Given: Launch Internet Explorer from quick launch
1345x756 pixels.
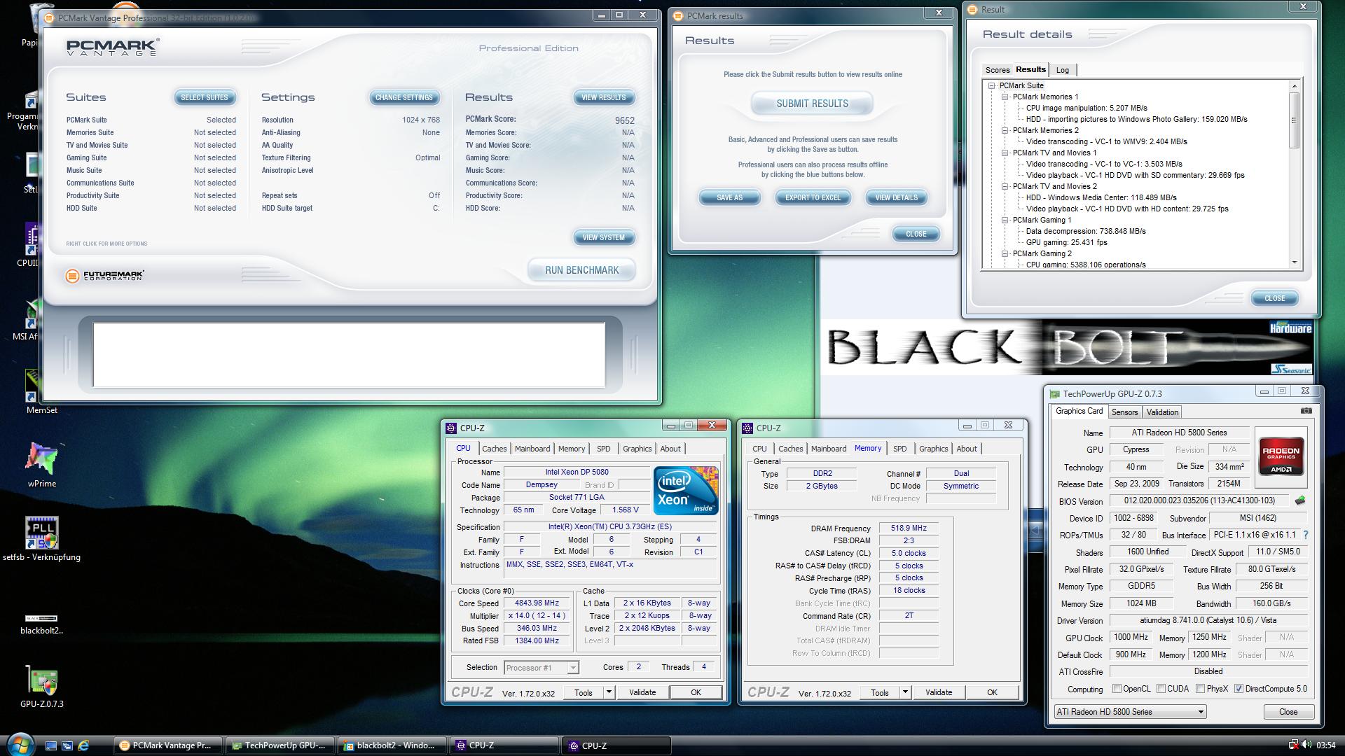Looking at the screenshot, I should pyautogui.click(x=83, y=745).
